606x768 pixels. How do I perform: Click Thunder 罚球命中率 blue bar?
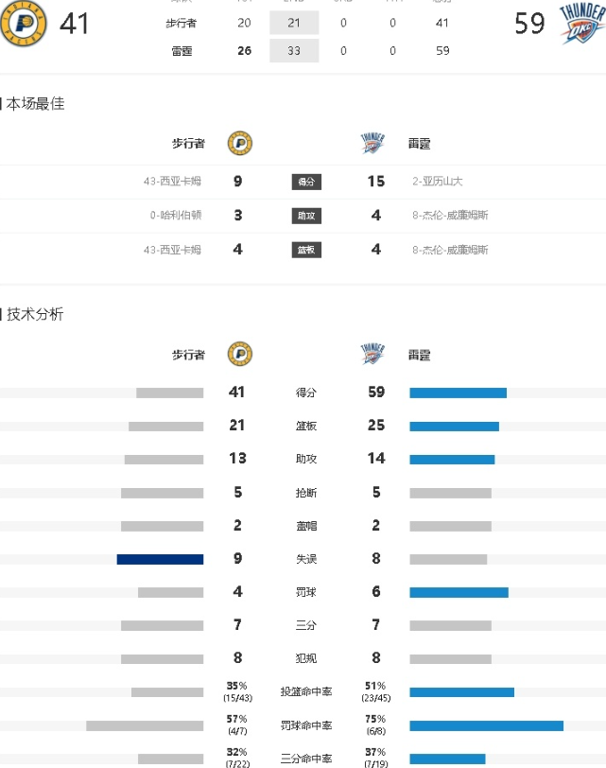[x=487, y=725]
